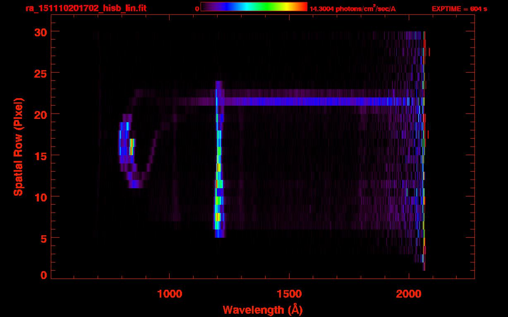Click the EXPTIME = 604 s text
This screenshot has height=317, width=508.
pyautogui.click(x=459, y=9)
